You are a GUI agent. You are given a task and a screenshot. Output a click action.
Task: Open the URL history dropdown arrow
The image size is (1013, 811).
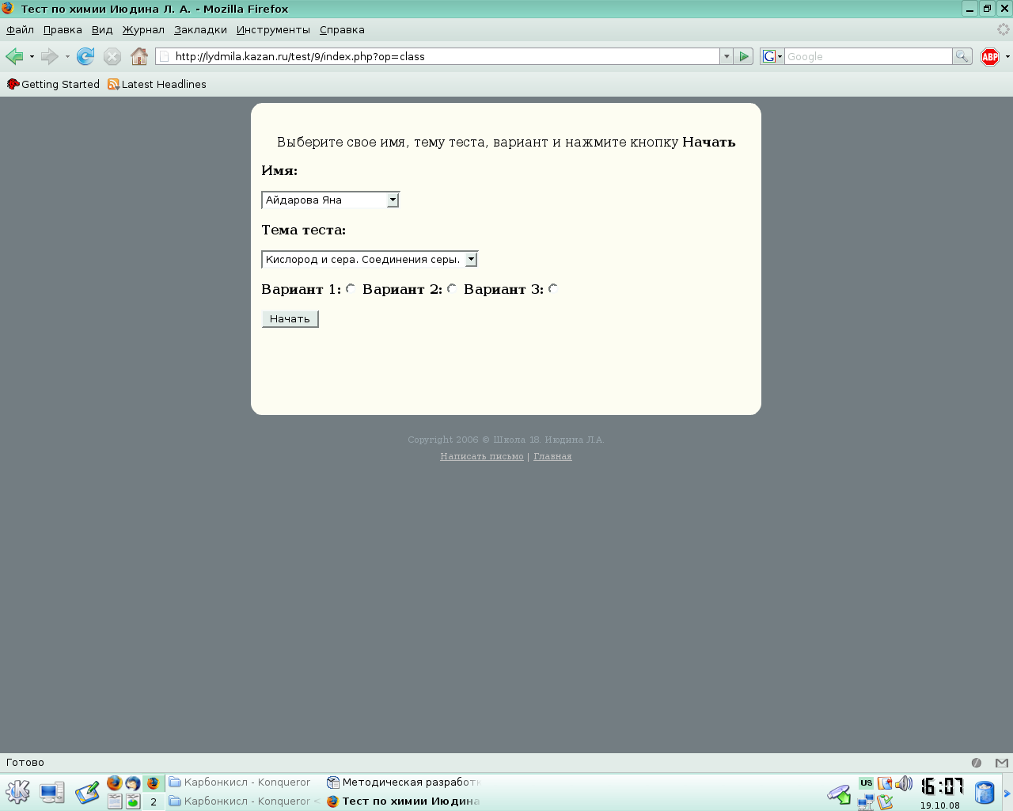[x=727, y=56]
